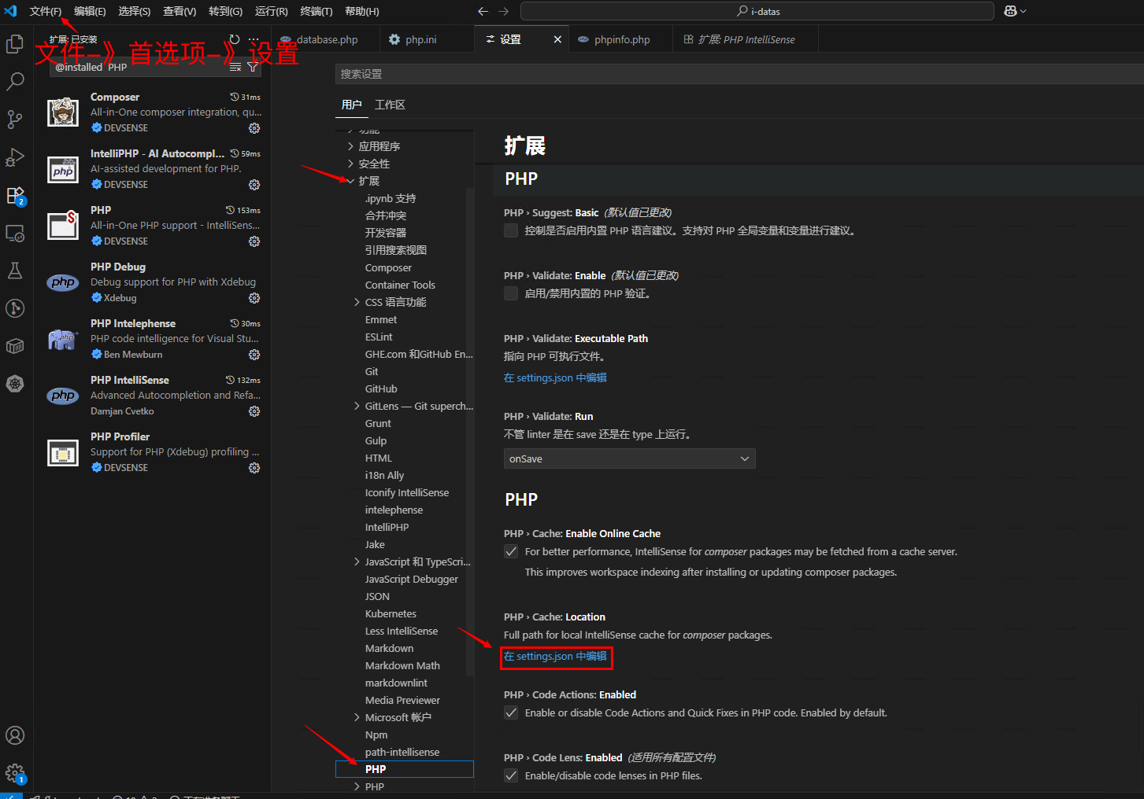Open the 编辑(E) menu
Viewport: 1144px width, 799px height.
pos(90,11)
